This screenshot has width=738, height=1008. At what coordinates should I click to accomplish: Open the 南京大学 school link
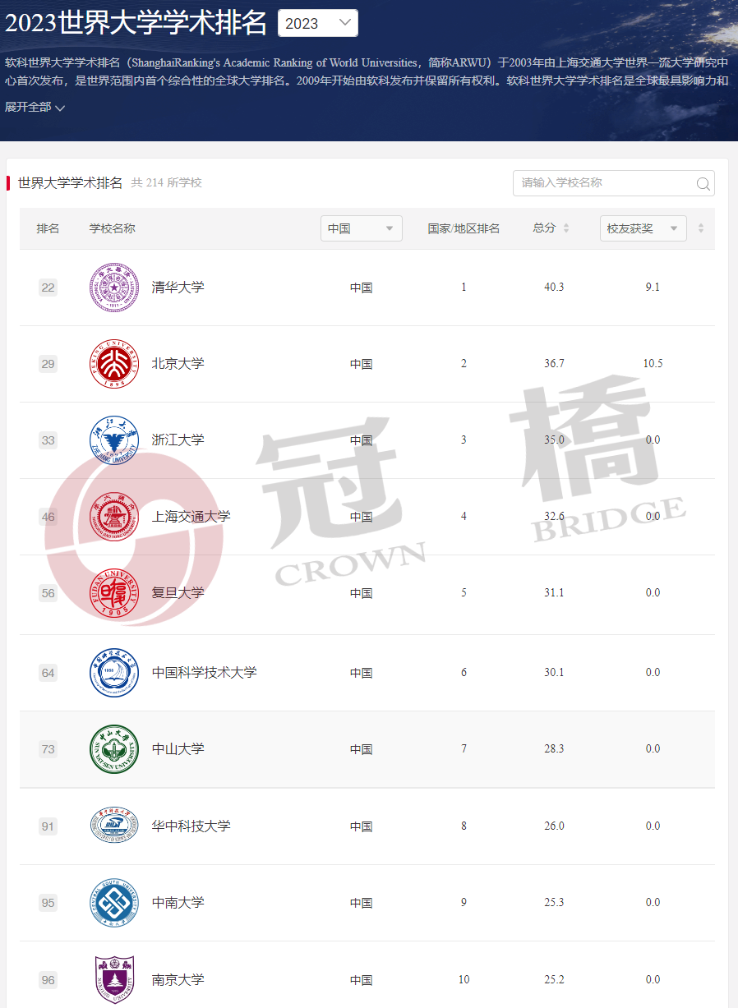178,979
